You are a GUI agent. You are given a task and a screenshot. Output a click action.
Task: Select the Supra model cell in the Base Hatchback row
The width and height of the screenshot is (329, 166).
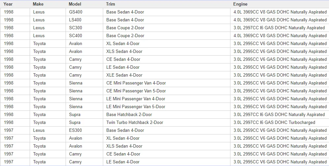pos(84,115)
